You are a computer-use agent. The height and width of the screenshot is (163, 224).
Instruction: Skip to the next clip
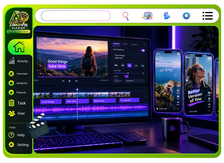tap(76, 81)
